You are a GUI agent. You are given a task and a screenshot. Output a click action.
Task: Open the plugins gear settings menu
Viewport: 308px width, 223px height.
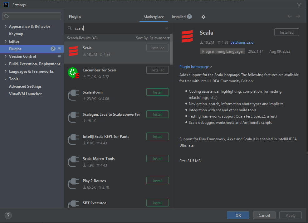[x=203, y=17]
